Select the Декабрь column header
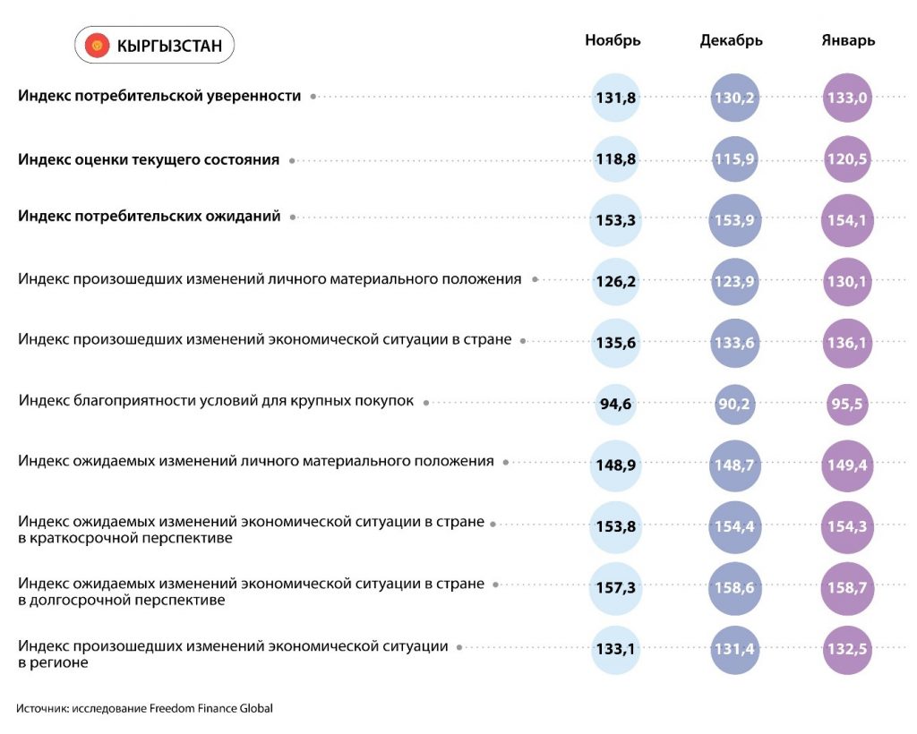 (x=731, y=40)
